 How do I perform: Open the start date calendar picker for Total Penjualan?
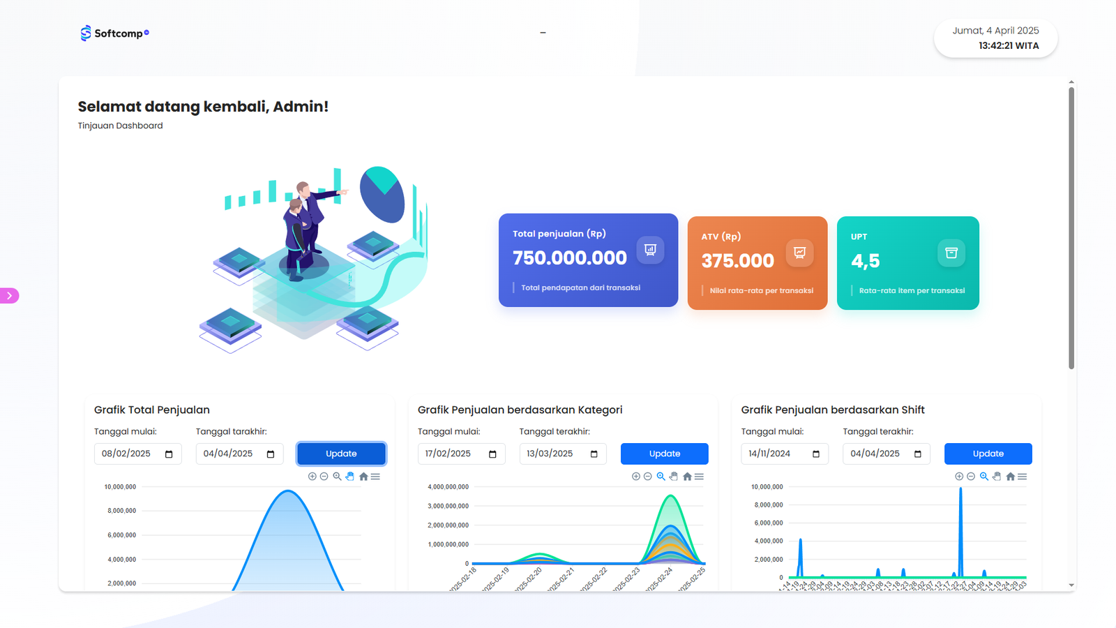click(169, 454)
